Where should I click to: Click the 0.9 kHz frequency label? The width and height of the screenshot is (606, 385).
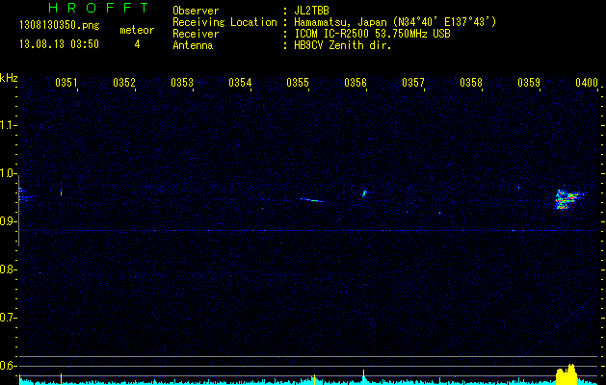[9, 221]
